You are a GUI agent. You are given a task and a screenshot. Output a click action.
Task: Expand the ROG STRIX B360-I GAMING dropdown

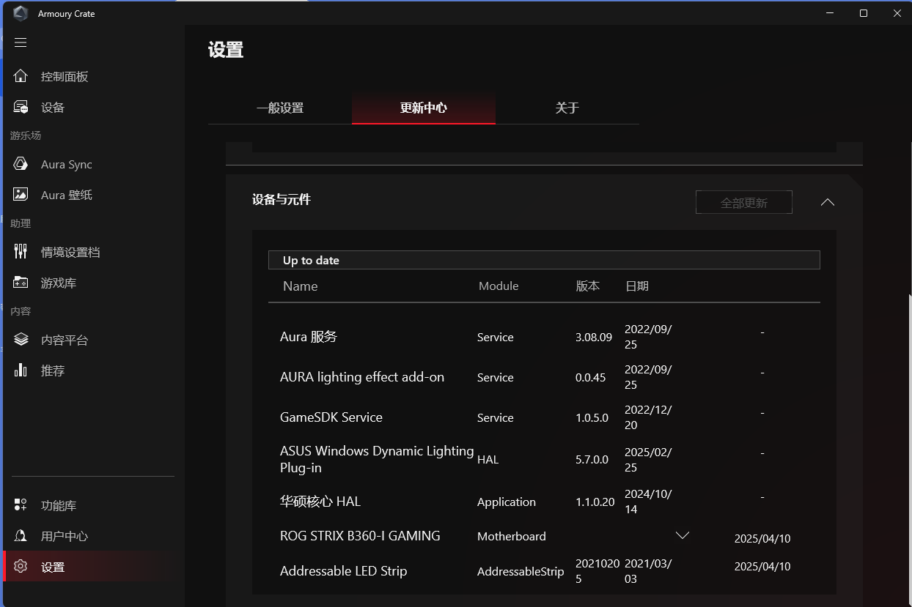682,535
